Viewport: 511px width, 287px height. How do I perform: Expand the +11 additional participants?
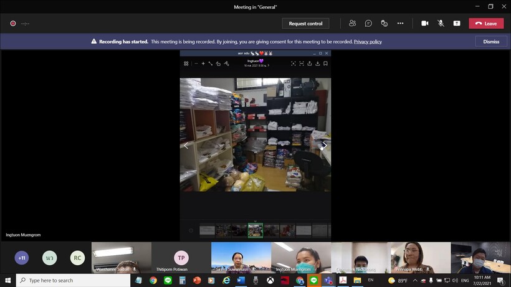coord(22,258)
